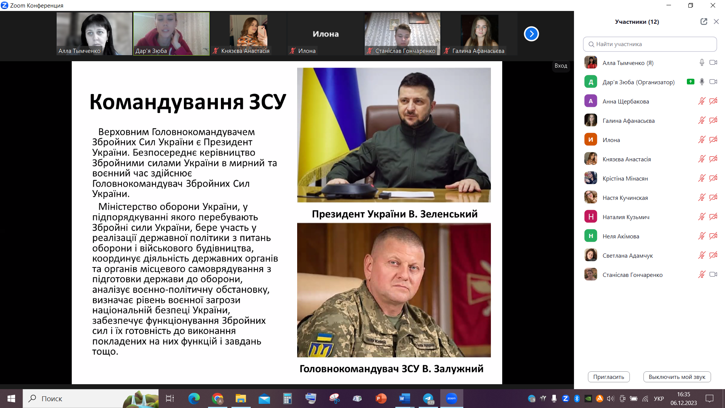Toggle camera icon for Алла Тымченко
Image resolution: width=725 pixels, height=408 pixels.
pyautogui.click(x=713, y=63)
